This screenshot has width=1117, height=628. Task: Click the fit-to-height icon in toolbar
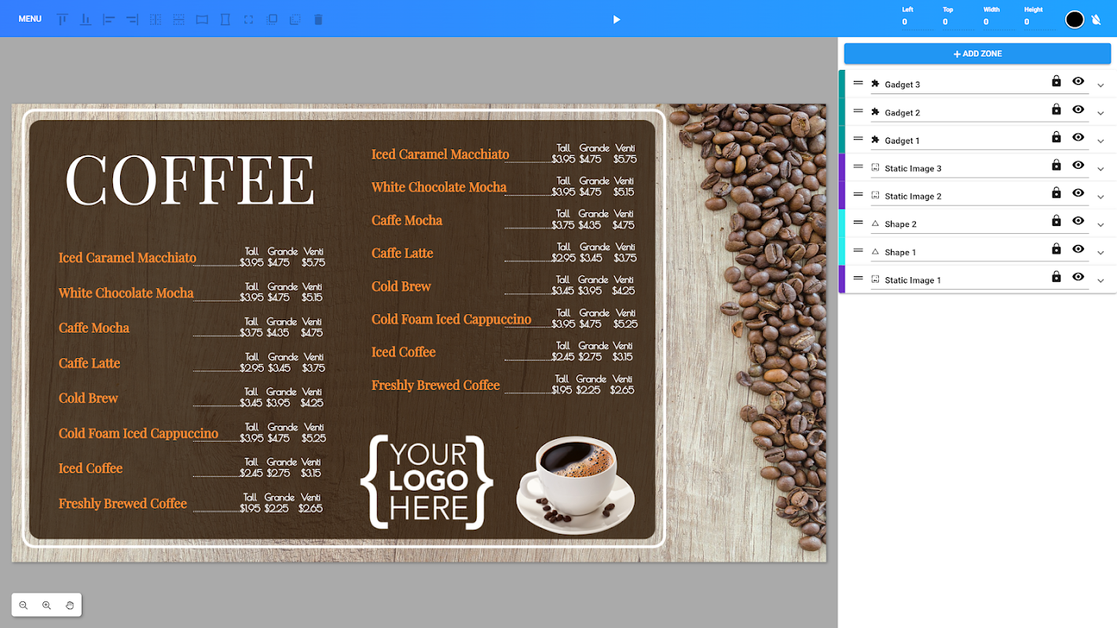click(225, 19)
